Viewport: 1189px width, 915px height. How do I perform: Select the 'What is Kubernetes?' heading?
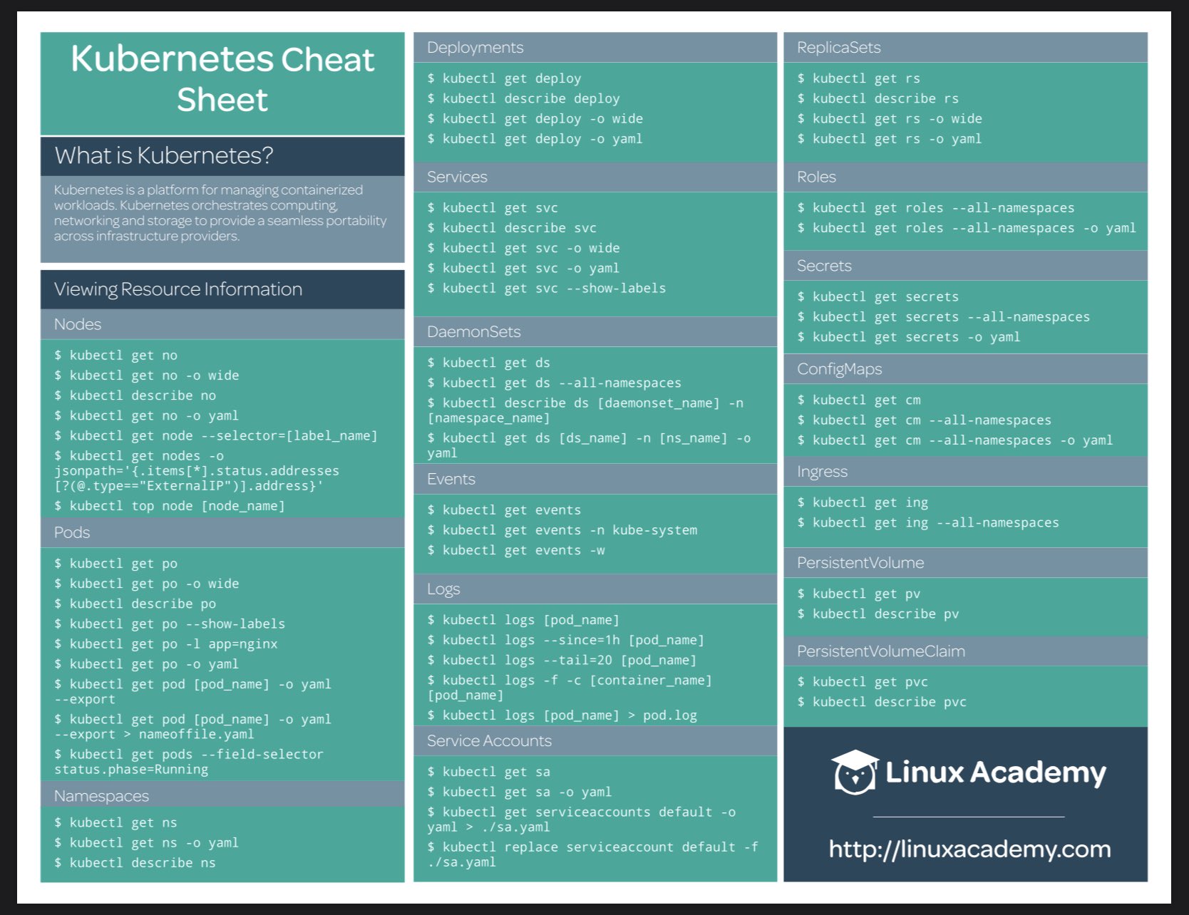(164, 155)
